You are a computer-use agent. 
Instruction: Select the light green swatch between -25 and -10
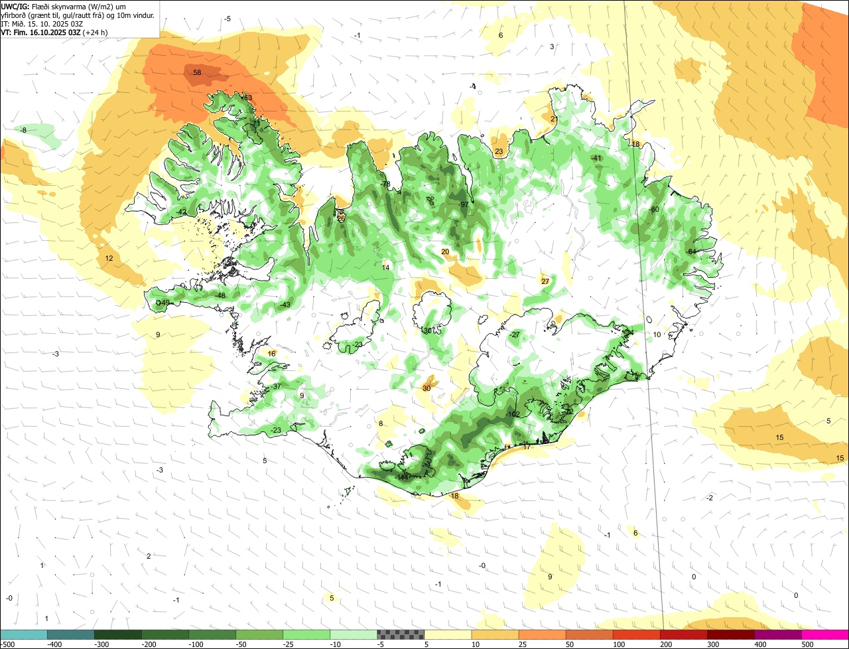click(306, 635)
